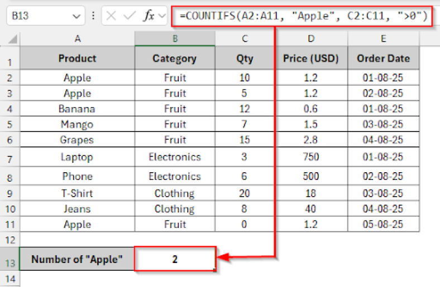
Task: Click the Select All corner triangle
Action: pos(11,39)
